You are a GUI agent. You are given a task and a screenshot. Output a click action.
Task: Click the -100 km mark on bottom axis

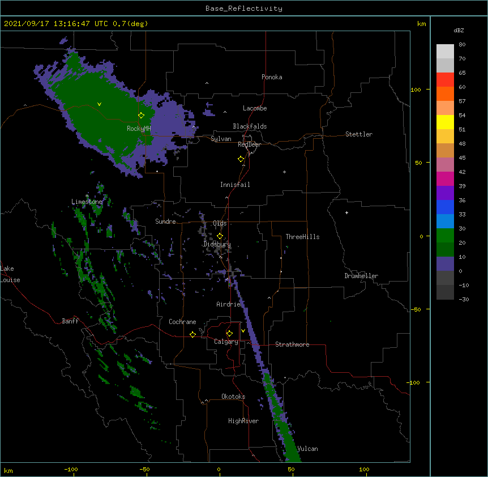coord(71,469)
